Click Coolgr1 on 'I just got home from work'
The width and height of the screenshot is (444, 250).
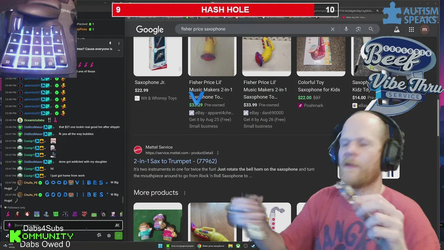tap(29, 176)
